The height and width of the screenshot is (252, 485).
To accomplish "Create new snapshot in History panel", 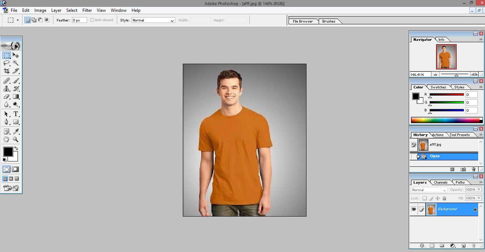I will tap(463, 169).
